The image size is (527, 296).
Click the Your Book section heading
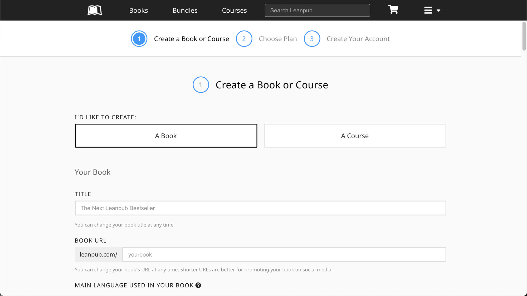[x=92, y=172]
